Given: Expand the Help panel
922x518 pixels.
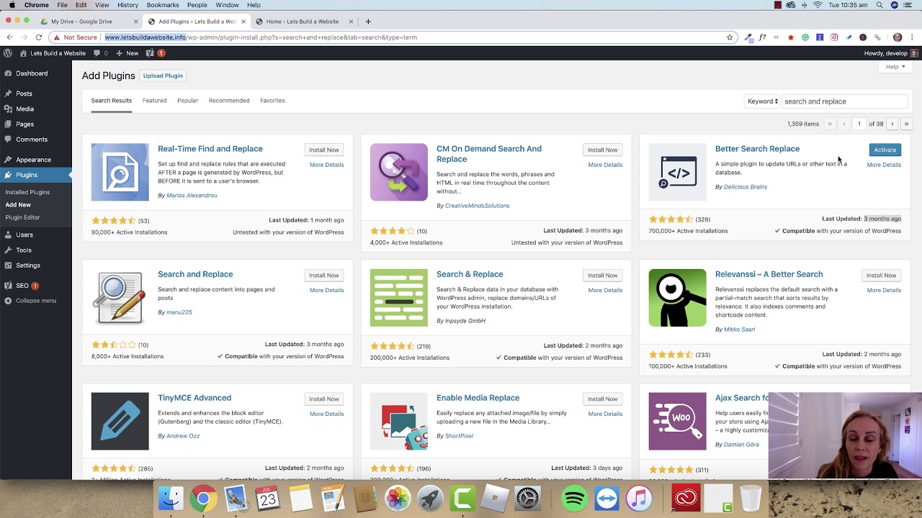Looking at the screenshot, I should 895,67.
